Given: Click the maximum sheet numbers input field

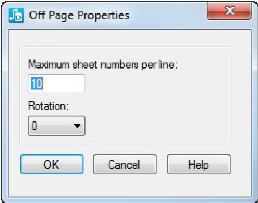Looking at the screenshot, I should click(56, 84).
